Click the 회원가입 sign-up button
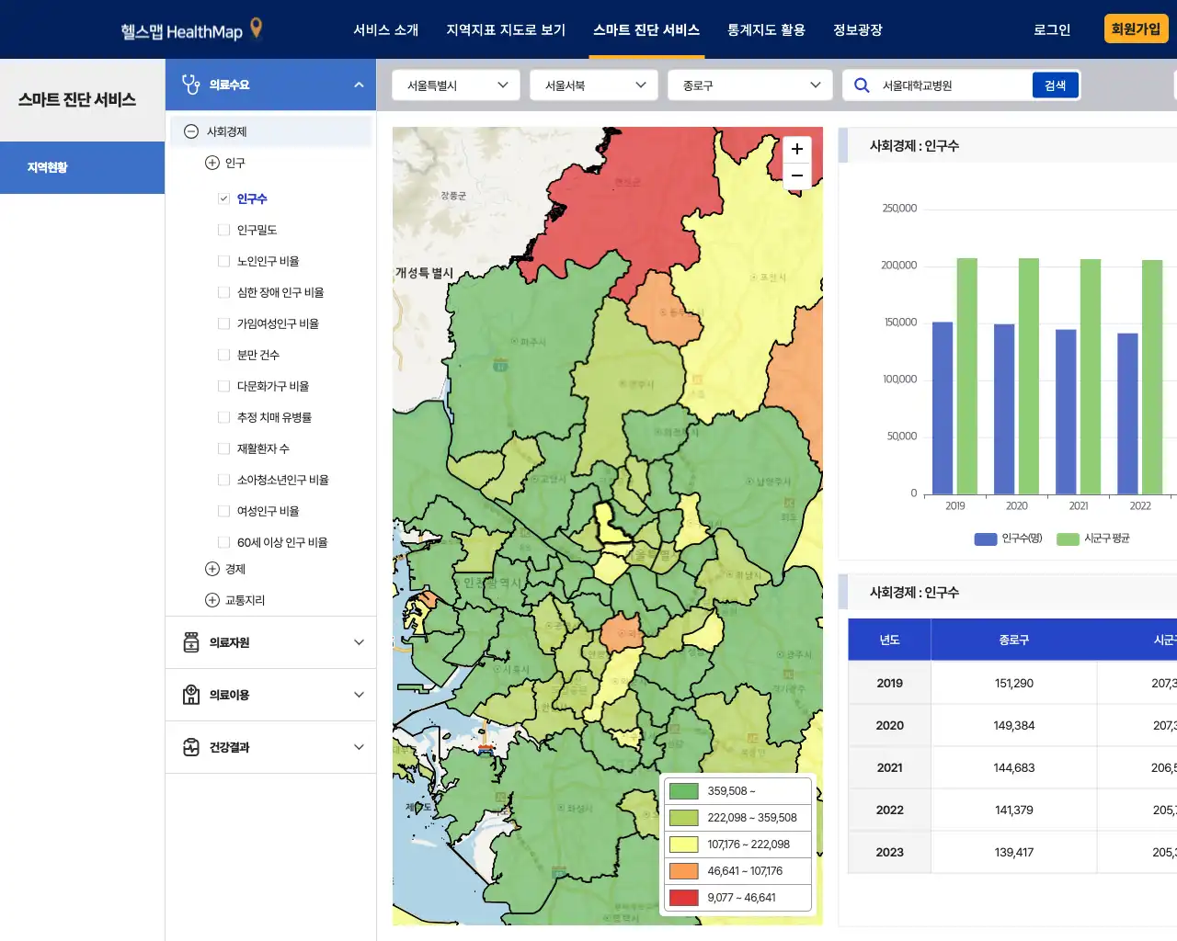Viewport: 1177px width, 941px height. point(1136,28)
